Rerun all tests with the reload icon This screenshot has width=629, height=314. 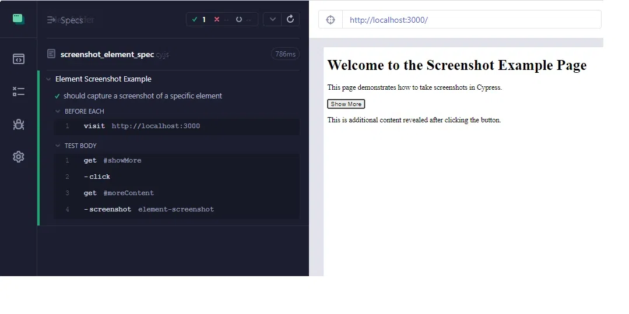(x=290, y=19)
